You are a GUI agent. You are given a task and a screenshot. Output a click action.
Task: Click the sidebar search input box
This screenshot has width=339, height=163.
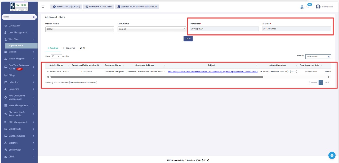tap(19, 17)
